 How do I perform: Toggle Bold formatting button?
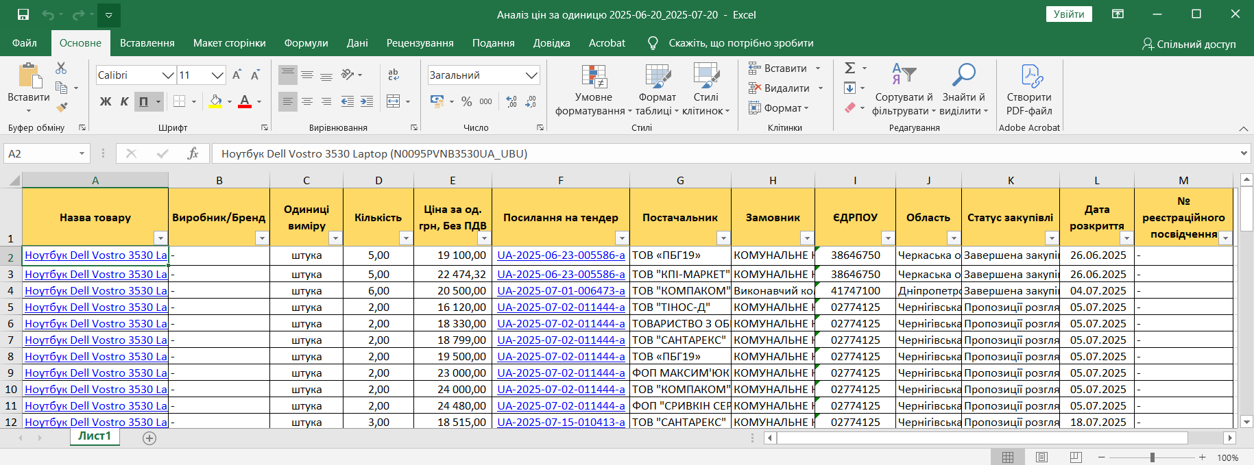coord(106,101)
